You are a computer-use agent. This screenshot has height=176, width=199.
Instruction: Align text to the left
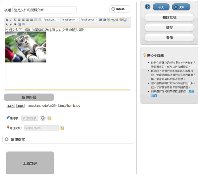point(19,20)
